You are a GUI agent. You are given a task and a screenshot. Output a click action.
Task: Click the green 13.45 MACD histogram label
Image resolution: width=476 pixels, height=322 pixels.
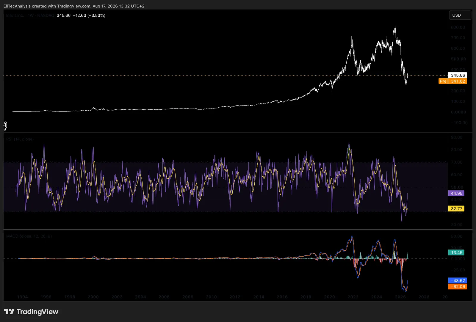point(456,253)
